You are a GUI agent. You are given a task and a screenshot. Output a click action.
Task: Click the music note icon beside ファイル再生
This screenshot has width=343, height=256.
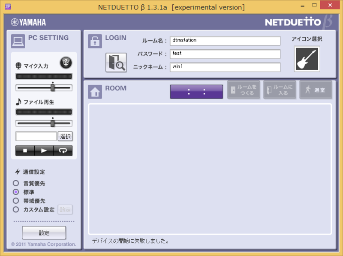[18, 102]
